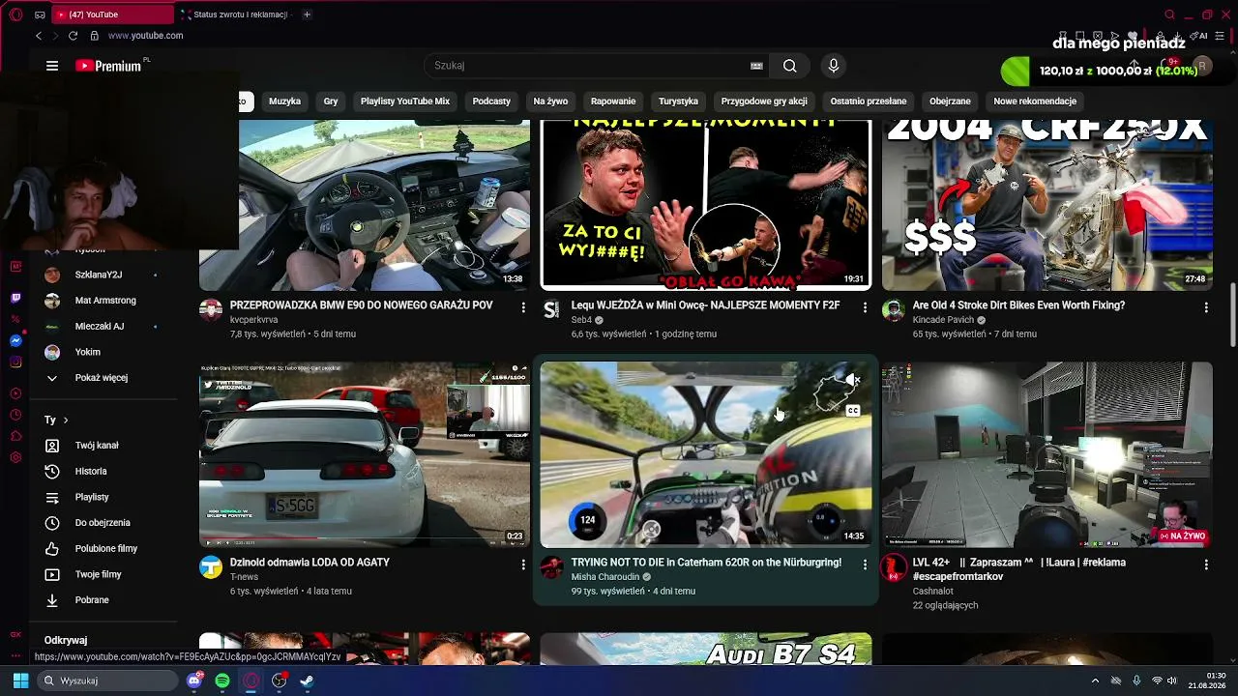Open Windows Start menu
This screenshot has height=696, width=1238.
[20, 681]
